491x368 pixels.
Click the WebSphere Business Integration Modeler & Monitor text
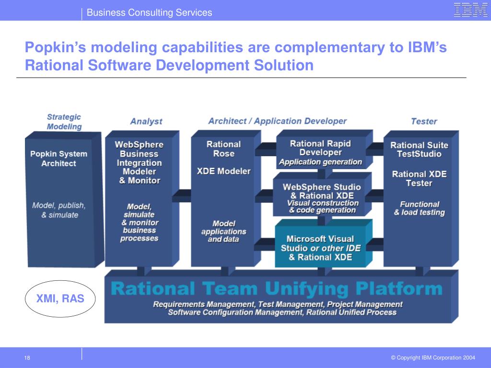140,162
